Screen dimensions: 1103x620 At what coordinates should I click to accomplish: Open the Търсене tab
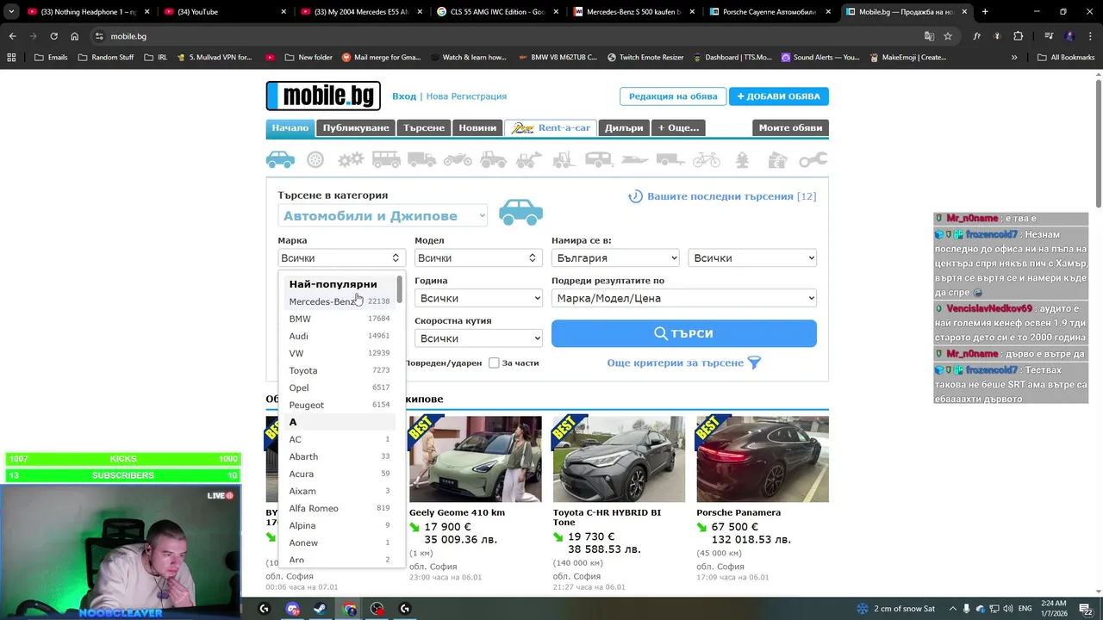424,127
